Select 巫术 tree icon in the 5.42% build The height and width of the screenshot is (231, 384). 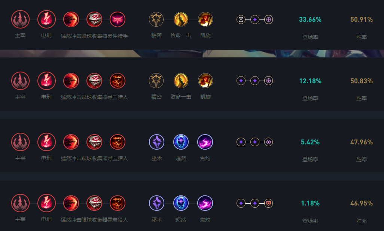point(156,142)
